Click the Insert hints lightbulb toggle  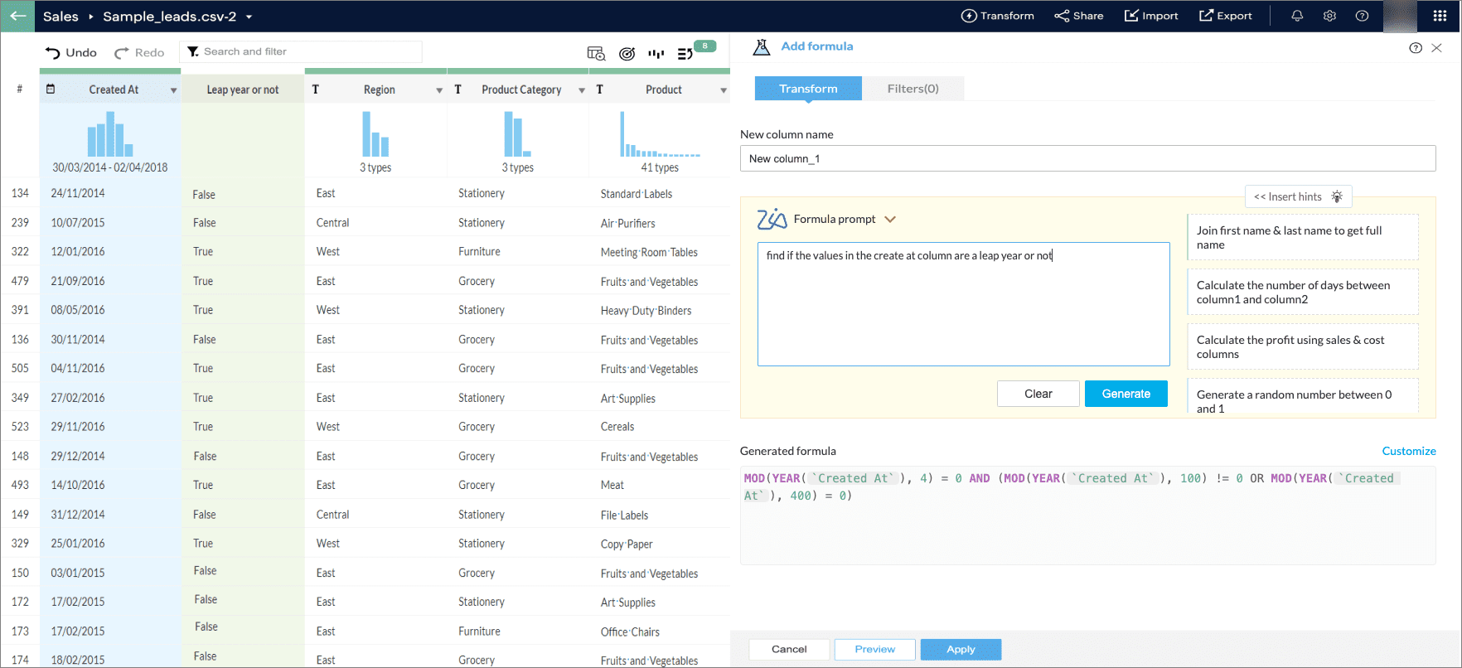(x=1298, y=196)
